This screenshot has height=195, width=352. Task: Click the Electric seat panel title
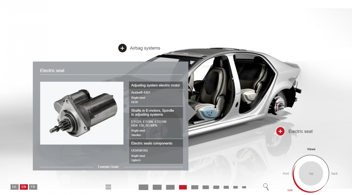point(52,71)
